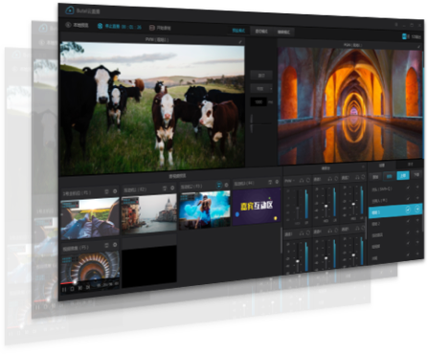Viewport: 428px width, 354px height.
Task: Switch to the second mode tab in top bar
Action: [x=261, y=31]
